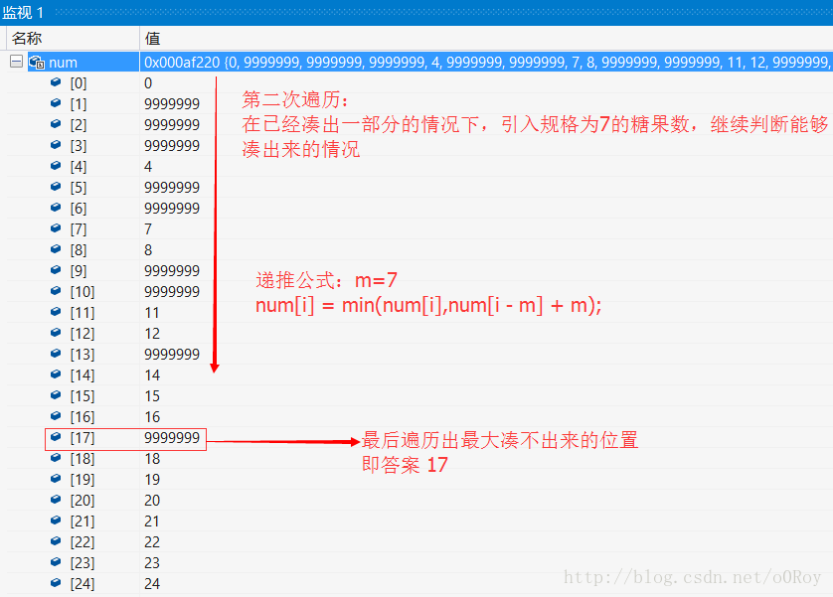The height and width of the screenshot is (597, 833).
Task: Click value 9999999 in row [9]
Action: pyautogui.click(x=172, y=271)
